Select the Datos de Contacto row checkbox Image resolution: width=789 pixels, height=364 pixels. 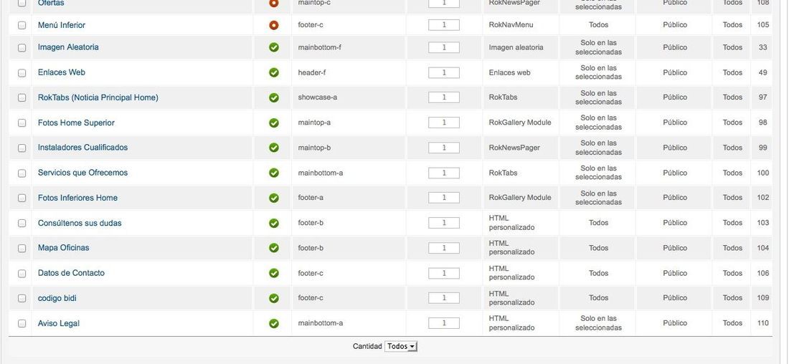pos(22,274)
